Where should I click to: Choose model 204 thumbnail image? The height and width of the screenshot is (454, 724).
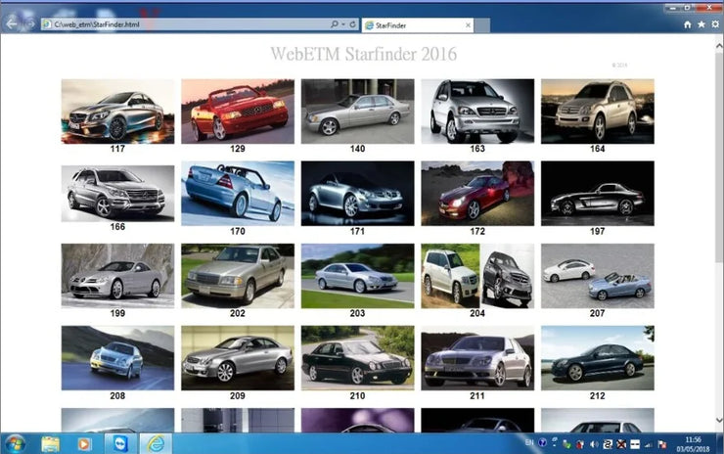(477, 275)
